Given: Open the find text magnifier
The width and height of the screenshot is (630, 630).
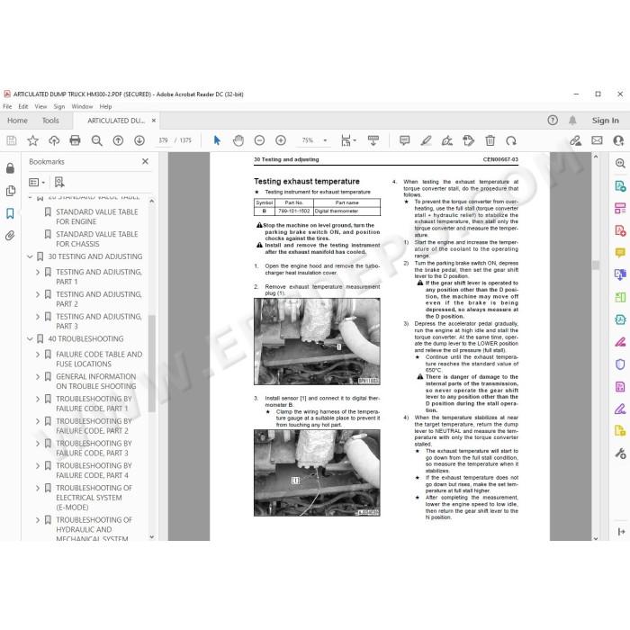Looking at the screenshot, I should [x=96, y=140].
